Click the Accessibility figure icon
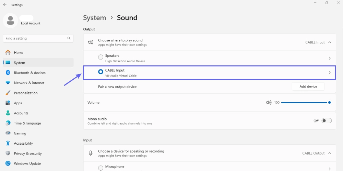343x171 pixels. click(8, 143)
